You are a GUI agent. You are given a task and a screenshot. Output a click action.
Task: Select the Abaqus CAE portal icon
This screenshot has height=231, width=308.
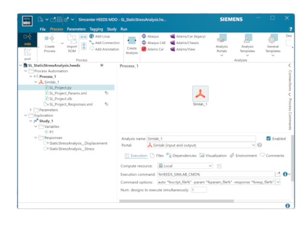(x=144, y=42)
